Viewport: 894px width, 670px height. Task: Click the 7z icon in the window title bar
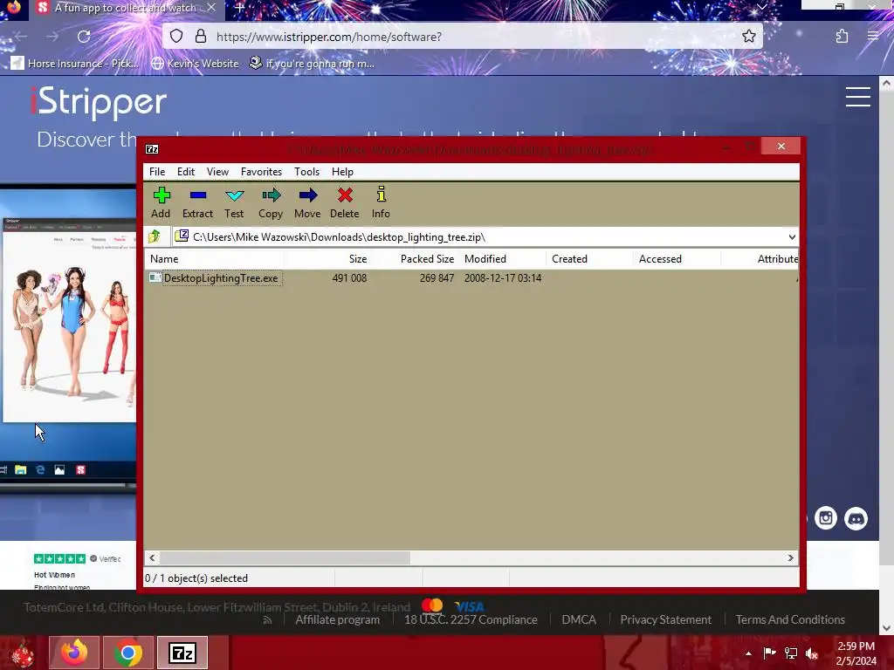[x=152, y=149]
